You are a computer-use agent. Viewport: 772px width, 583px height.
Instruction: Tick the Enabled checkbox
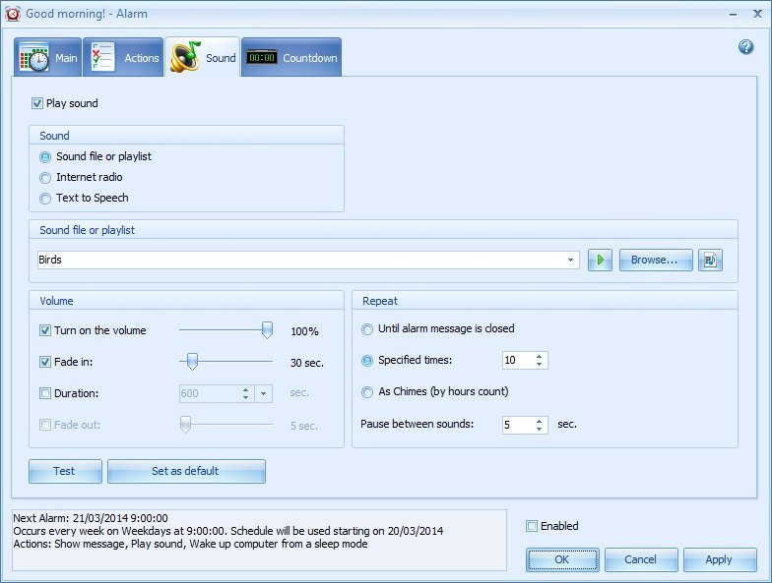tap(533, 526)
